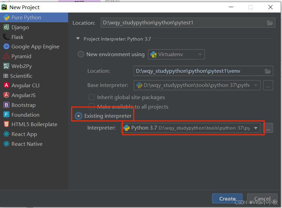
Task: Select Foundation project type
Action: click(34, 115)
